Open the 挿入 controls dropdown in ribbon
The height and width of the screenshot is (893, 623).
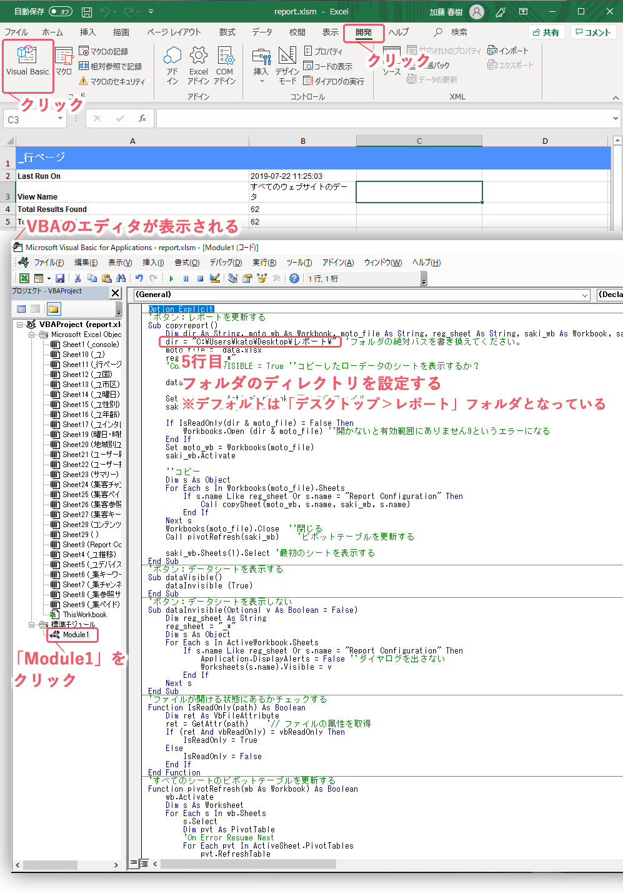pyautogui.click(x=261, y=65)
